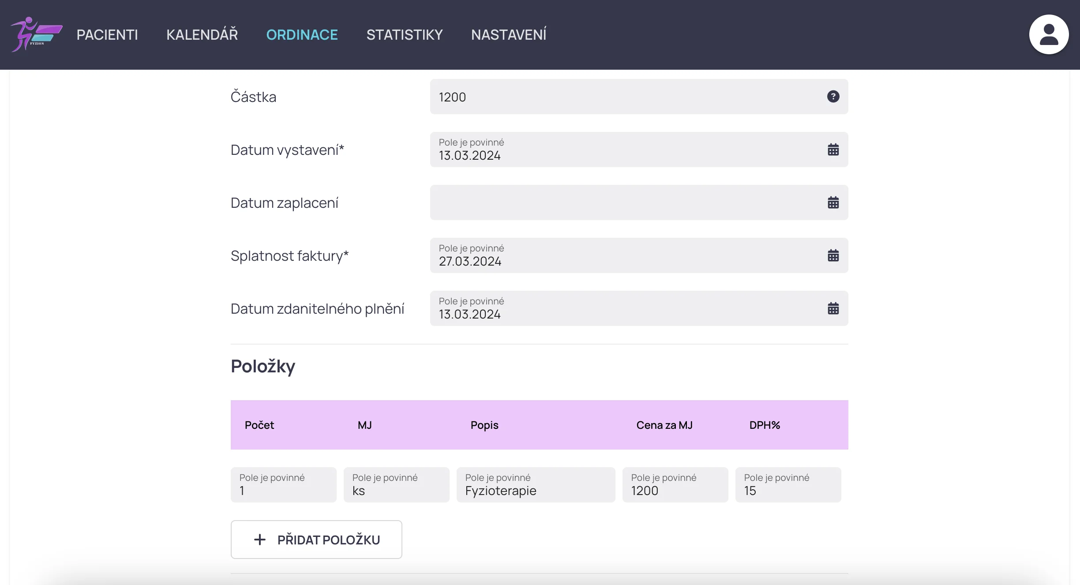Open calendar picker for Datum vystavení
1080x585 pixels.
coord(833,150)
